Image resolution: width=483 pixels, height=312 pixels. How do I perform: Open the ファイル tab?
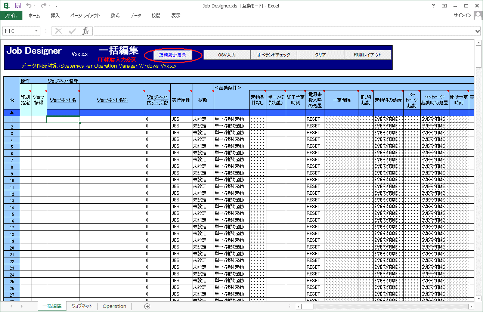[11, 16]
